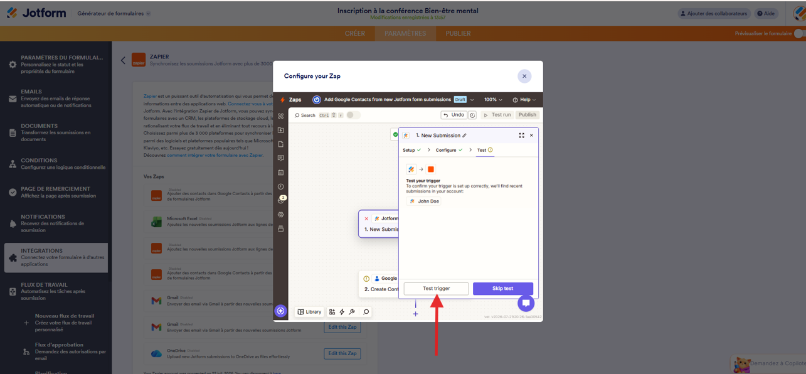The height and width of the screenshot is (374, 806).
Task: Open the chat support bubble
Action: [x=526, y=304]
